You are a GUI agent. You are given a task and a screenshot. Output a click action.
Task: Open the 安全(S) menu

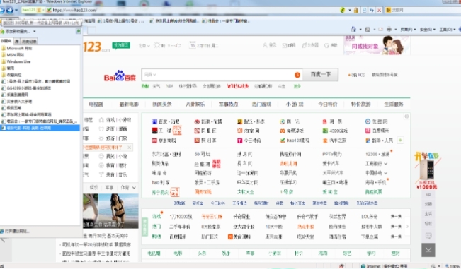[x=427, y=30]
